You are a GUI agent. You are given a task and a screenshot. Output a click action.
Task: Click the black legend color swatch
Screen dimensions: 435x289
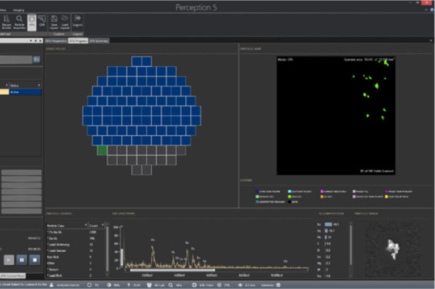pyautogui.click(x=289, y=202)
